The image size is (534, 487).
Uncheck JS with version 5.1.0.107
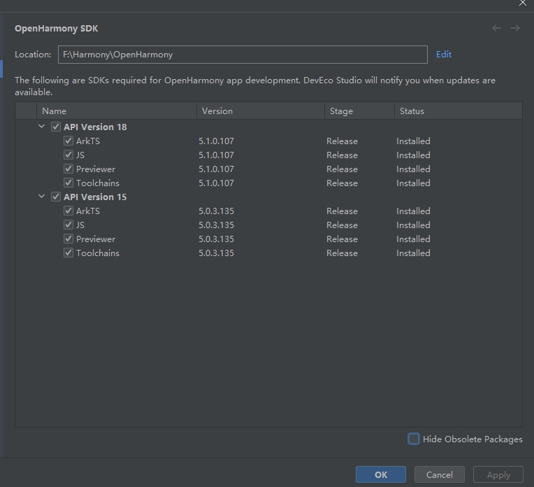tap(68, 155)
